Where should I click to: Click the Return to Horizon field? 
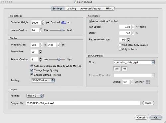click(123, 40)
